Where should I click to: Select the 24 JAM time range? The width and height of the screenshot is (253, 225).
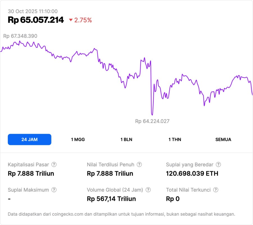[30, 139]
